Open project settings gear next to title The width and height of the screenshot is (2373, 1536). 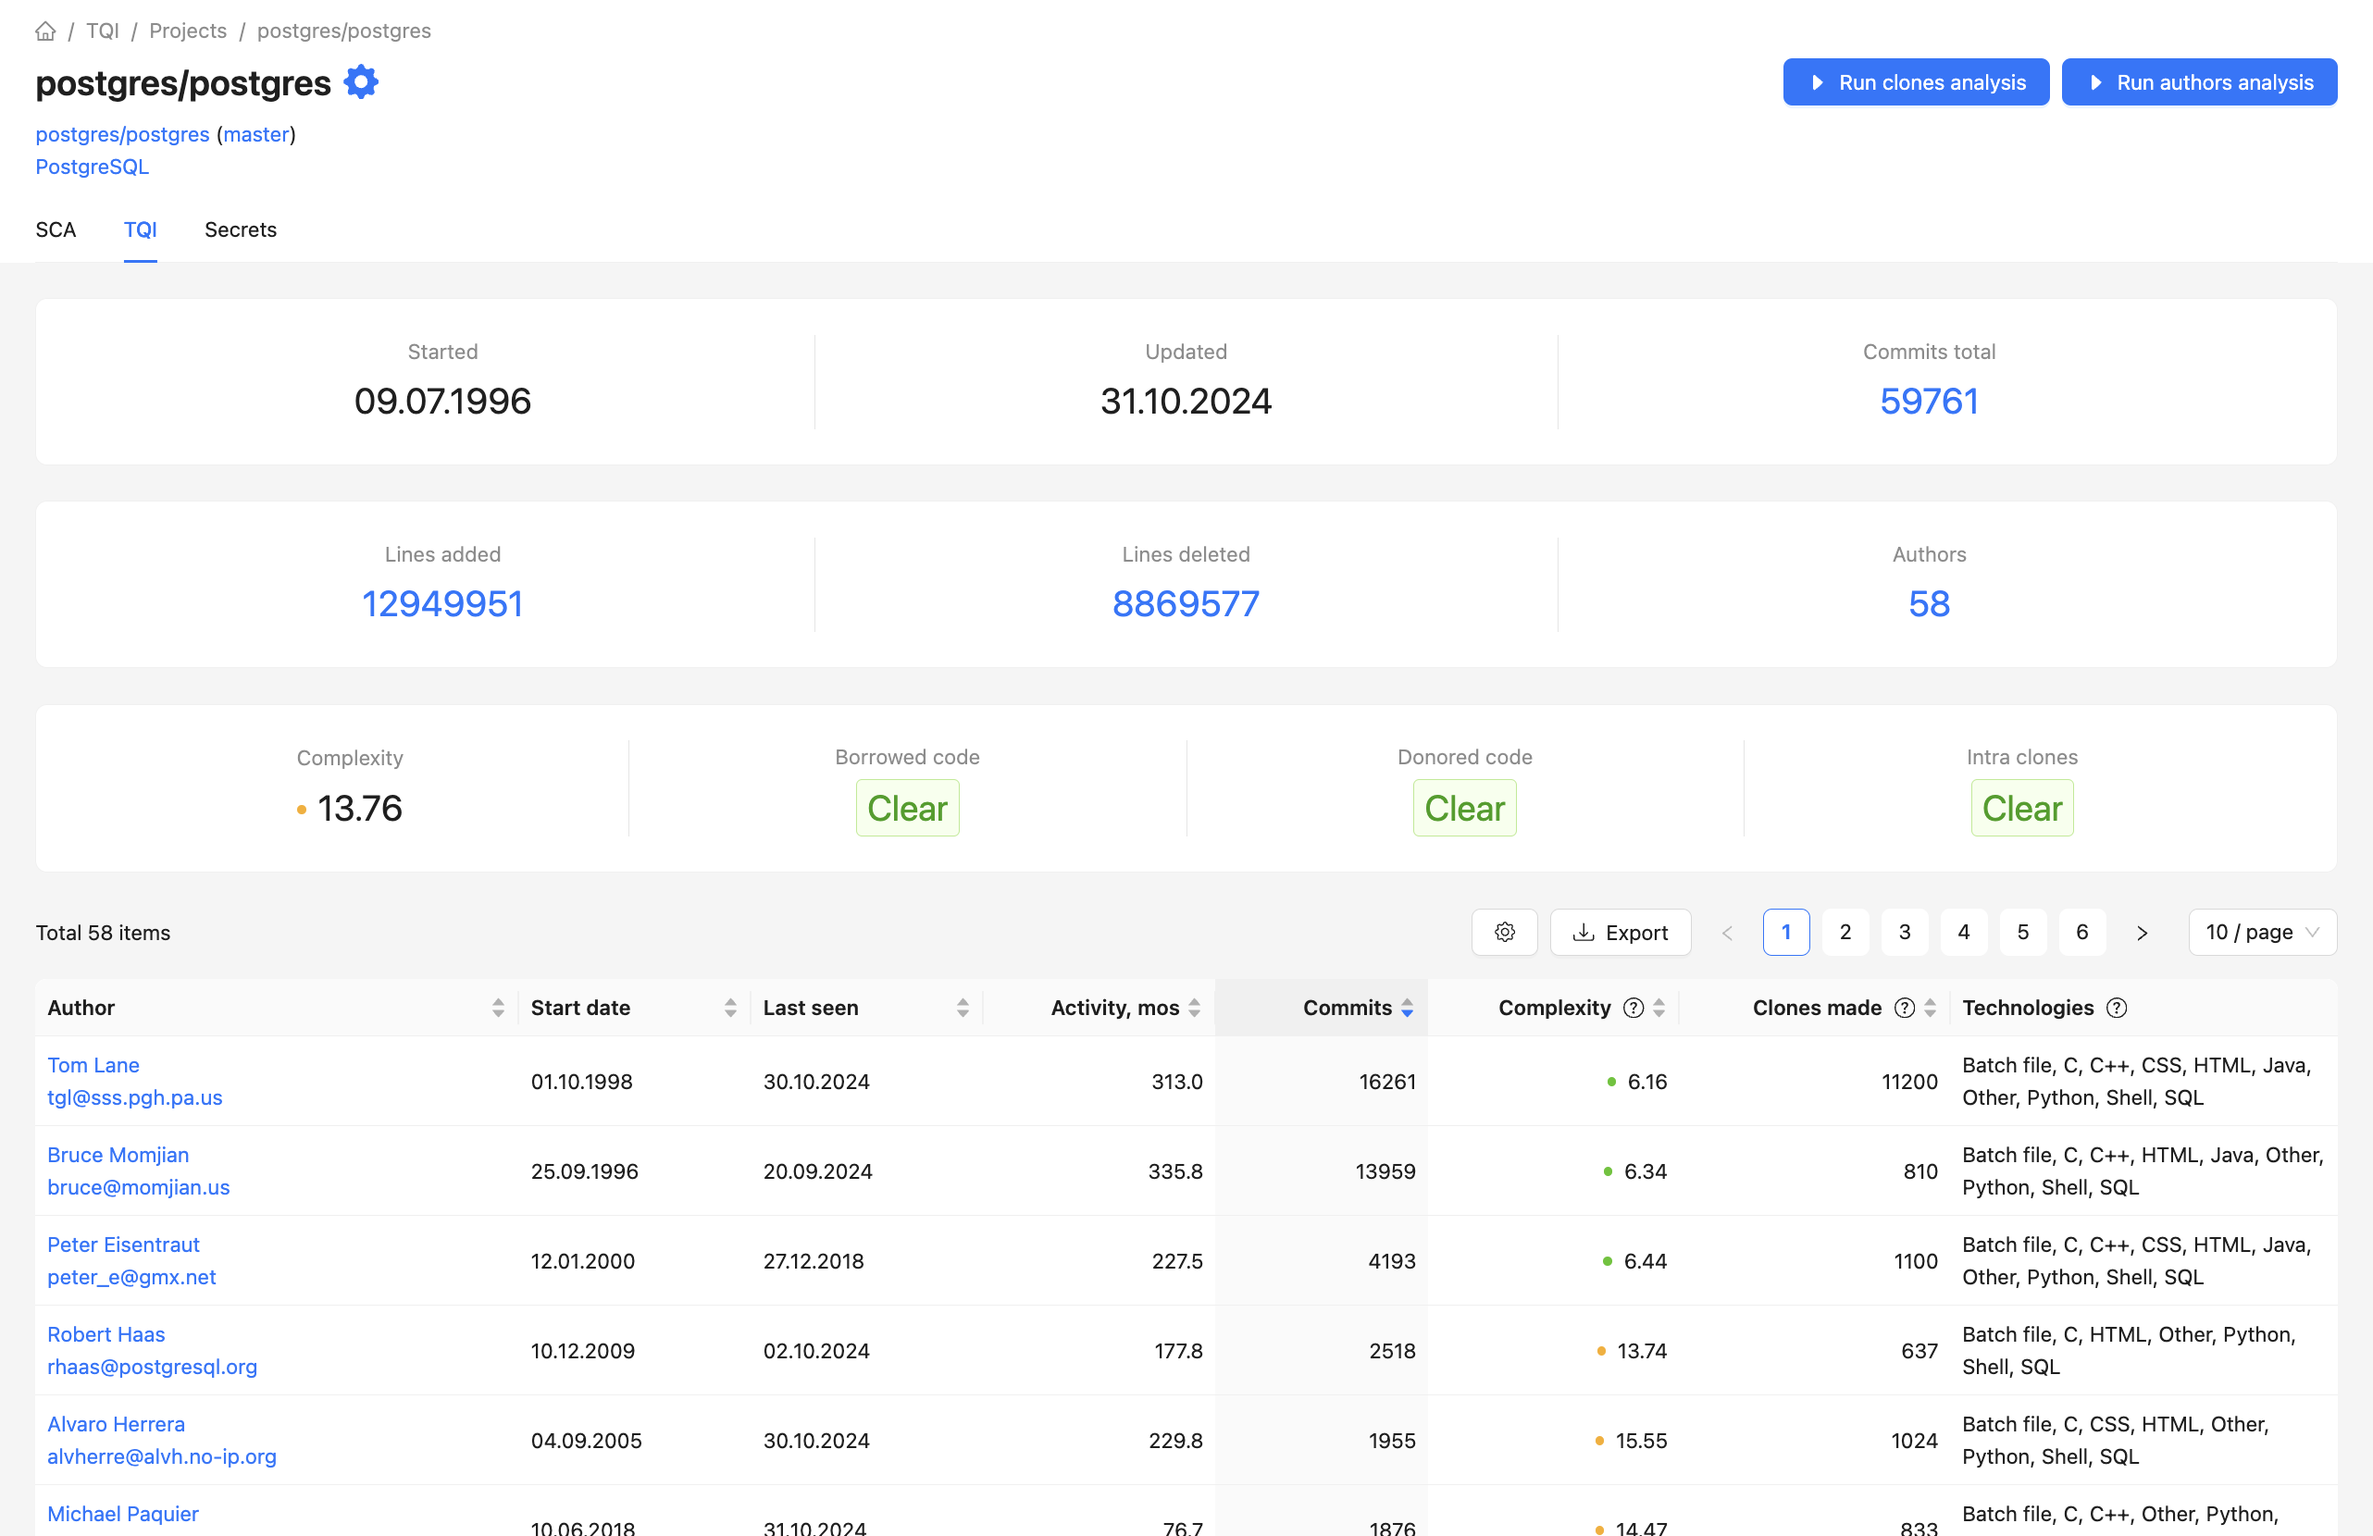[361, 81]
